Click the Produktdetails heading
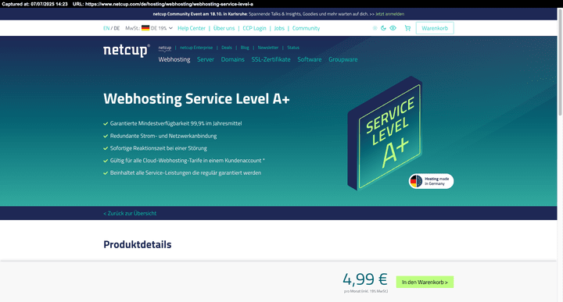The image size is (563, 302). [x=138, y=244]
